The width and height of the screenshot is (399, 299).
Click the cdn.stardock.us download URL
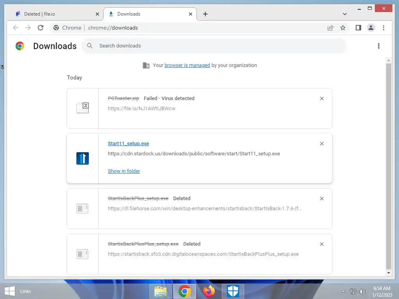(x=194, y=154)
